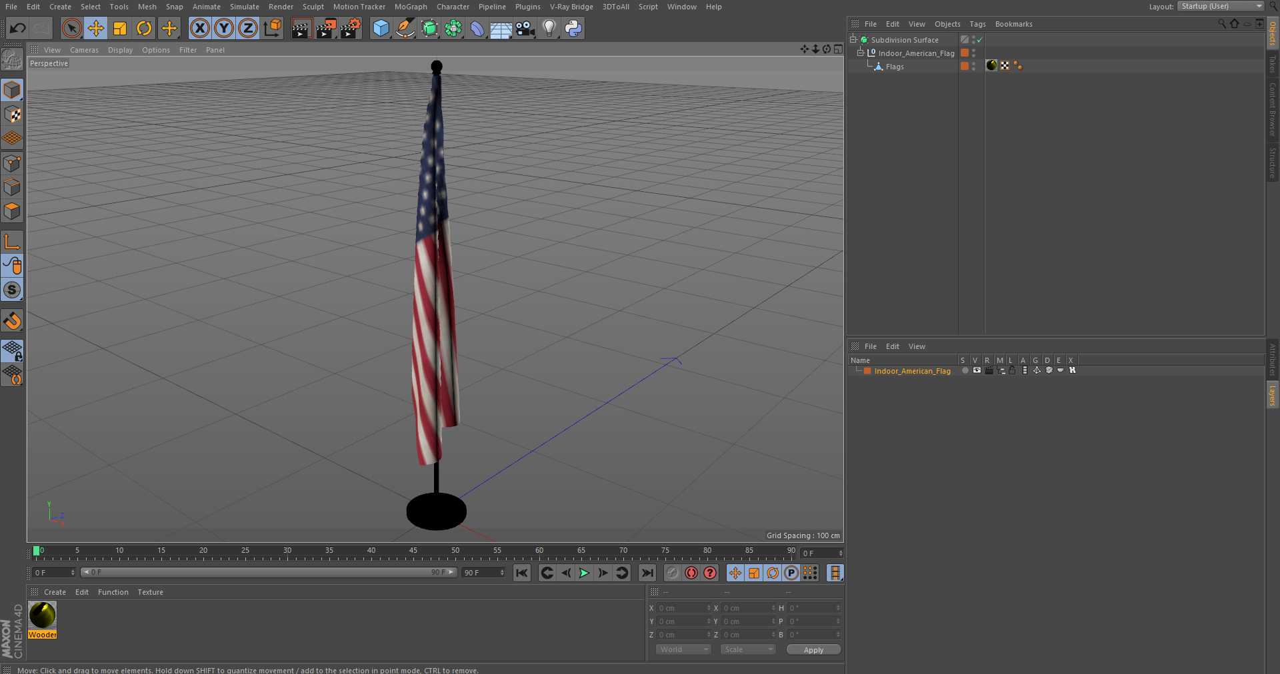Render the active view

tap(301, 28)
